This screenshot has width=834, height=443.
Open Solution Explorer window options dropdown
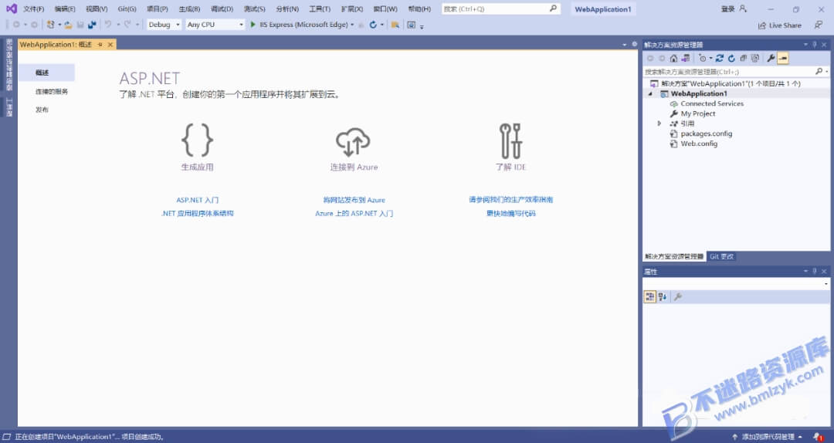[805, 45]
